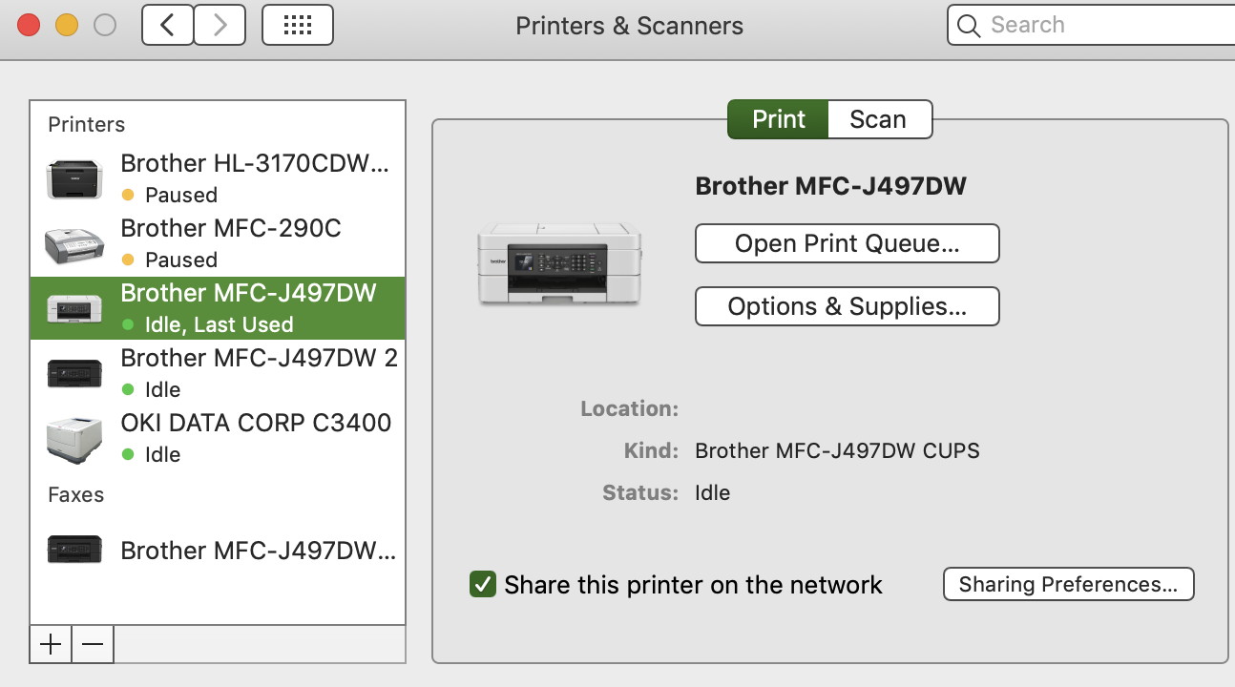Go forward with the right arrow button

[x=220, y=25]
